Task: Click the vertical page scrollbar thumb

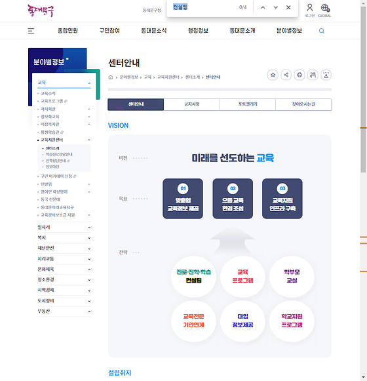Action: 363,89
